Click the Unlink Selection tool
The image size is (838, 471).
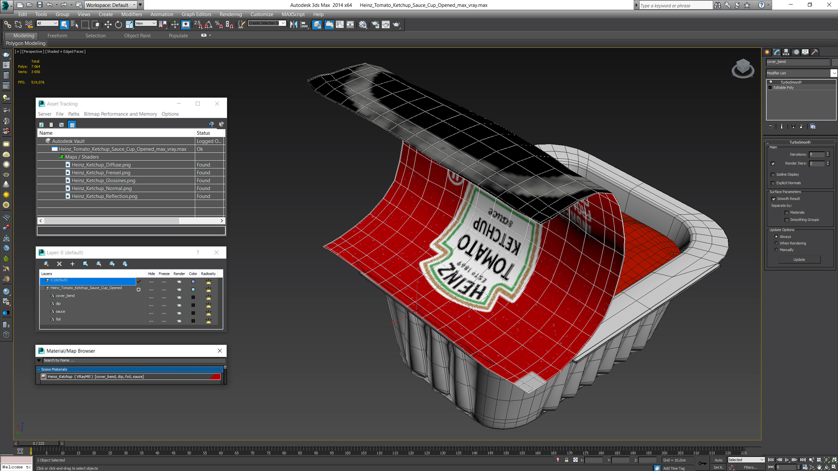18,24
